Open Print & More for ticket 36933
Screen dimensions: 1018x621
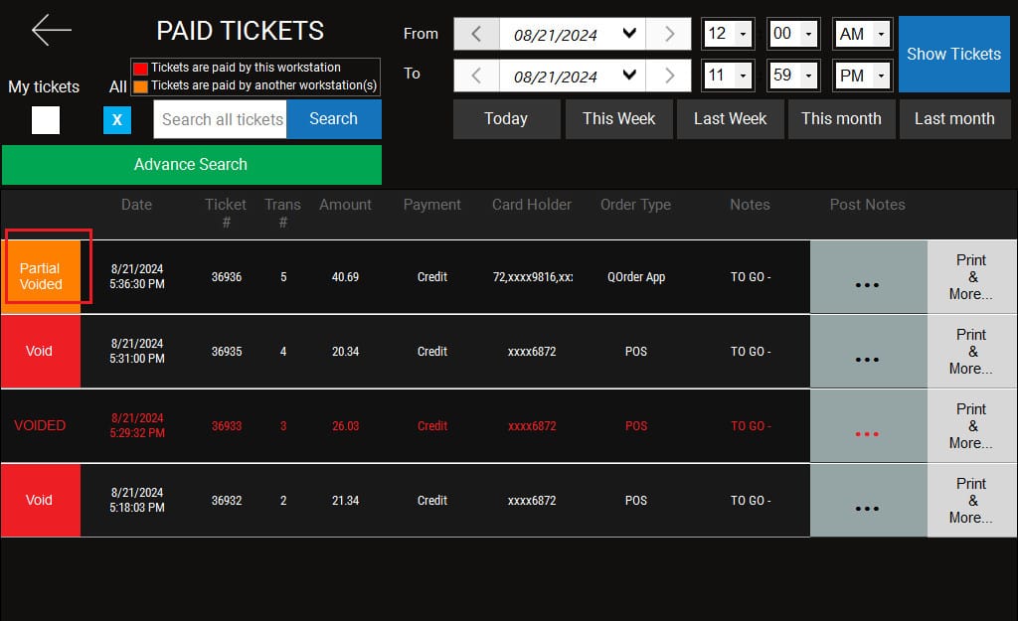point(971,426)
